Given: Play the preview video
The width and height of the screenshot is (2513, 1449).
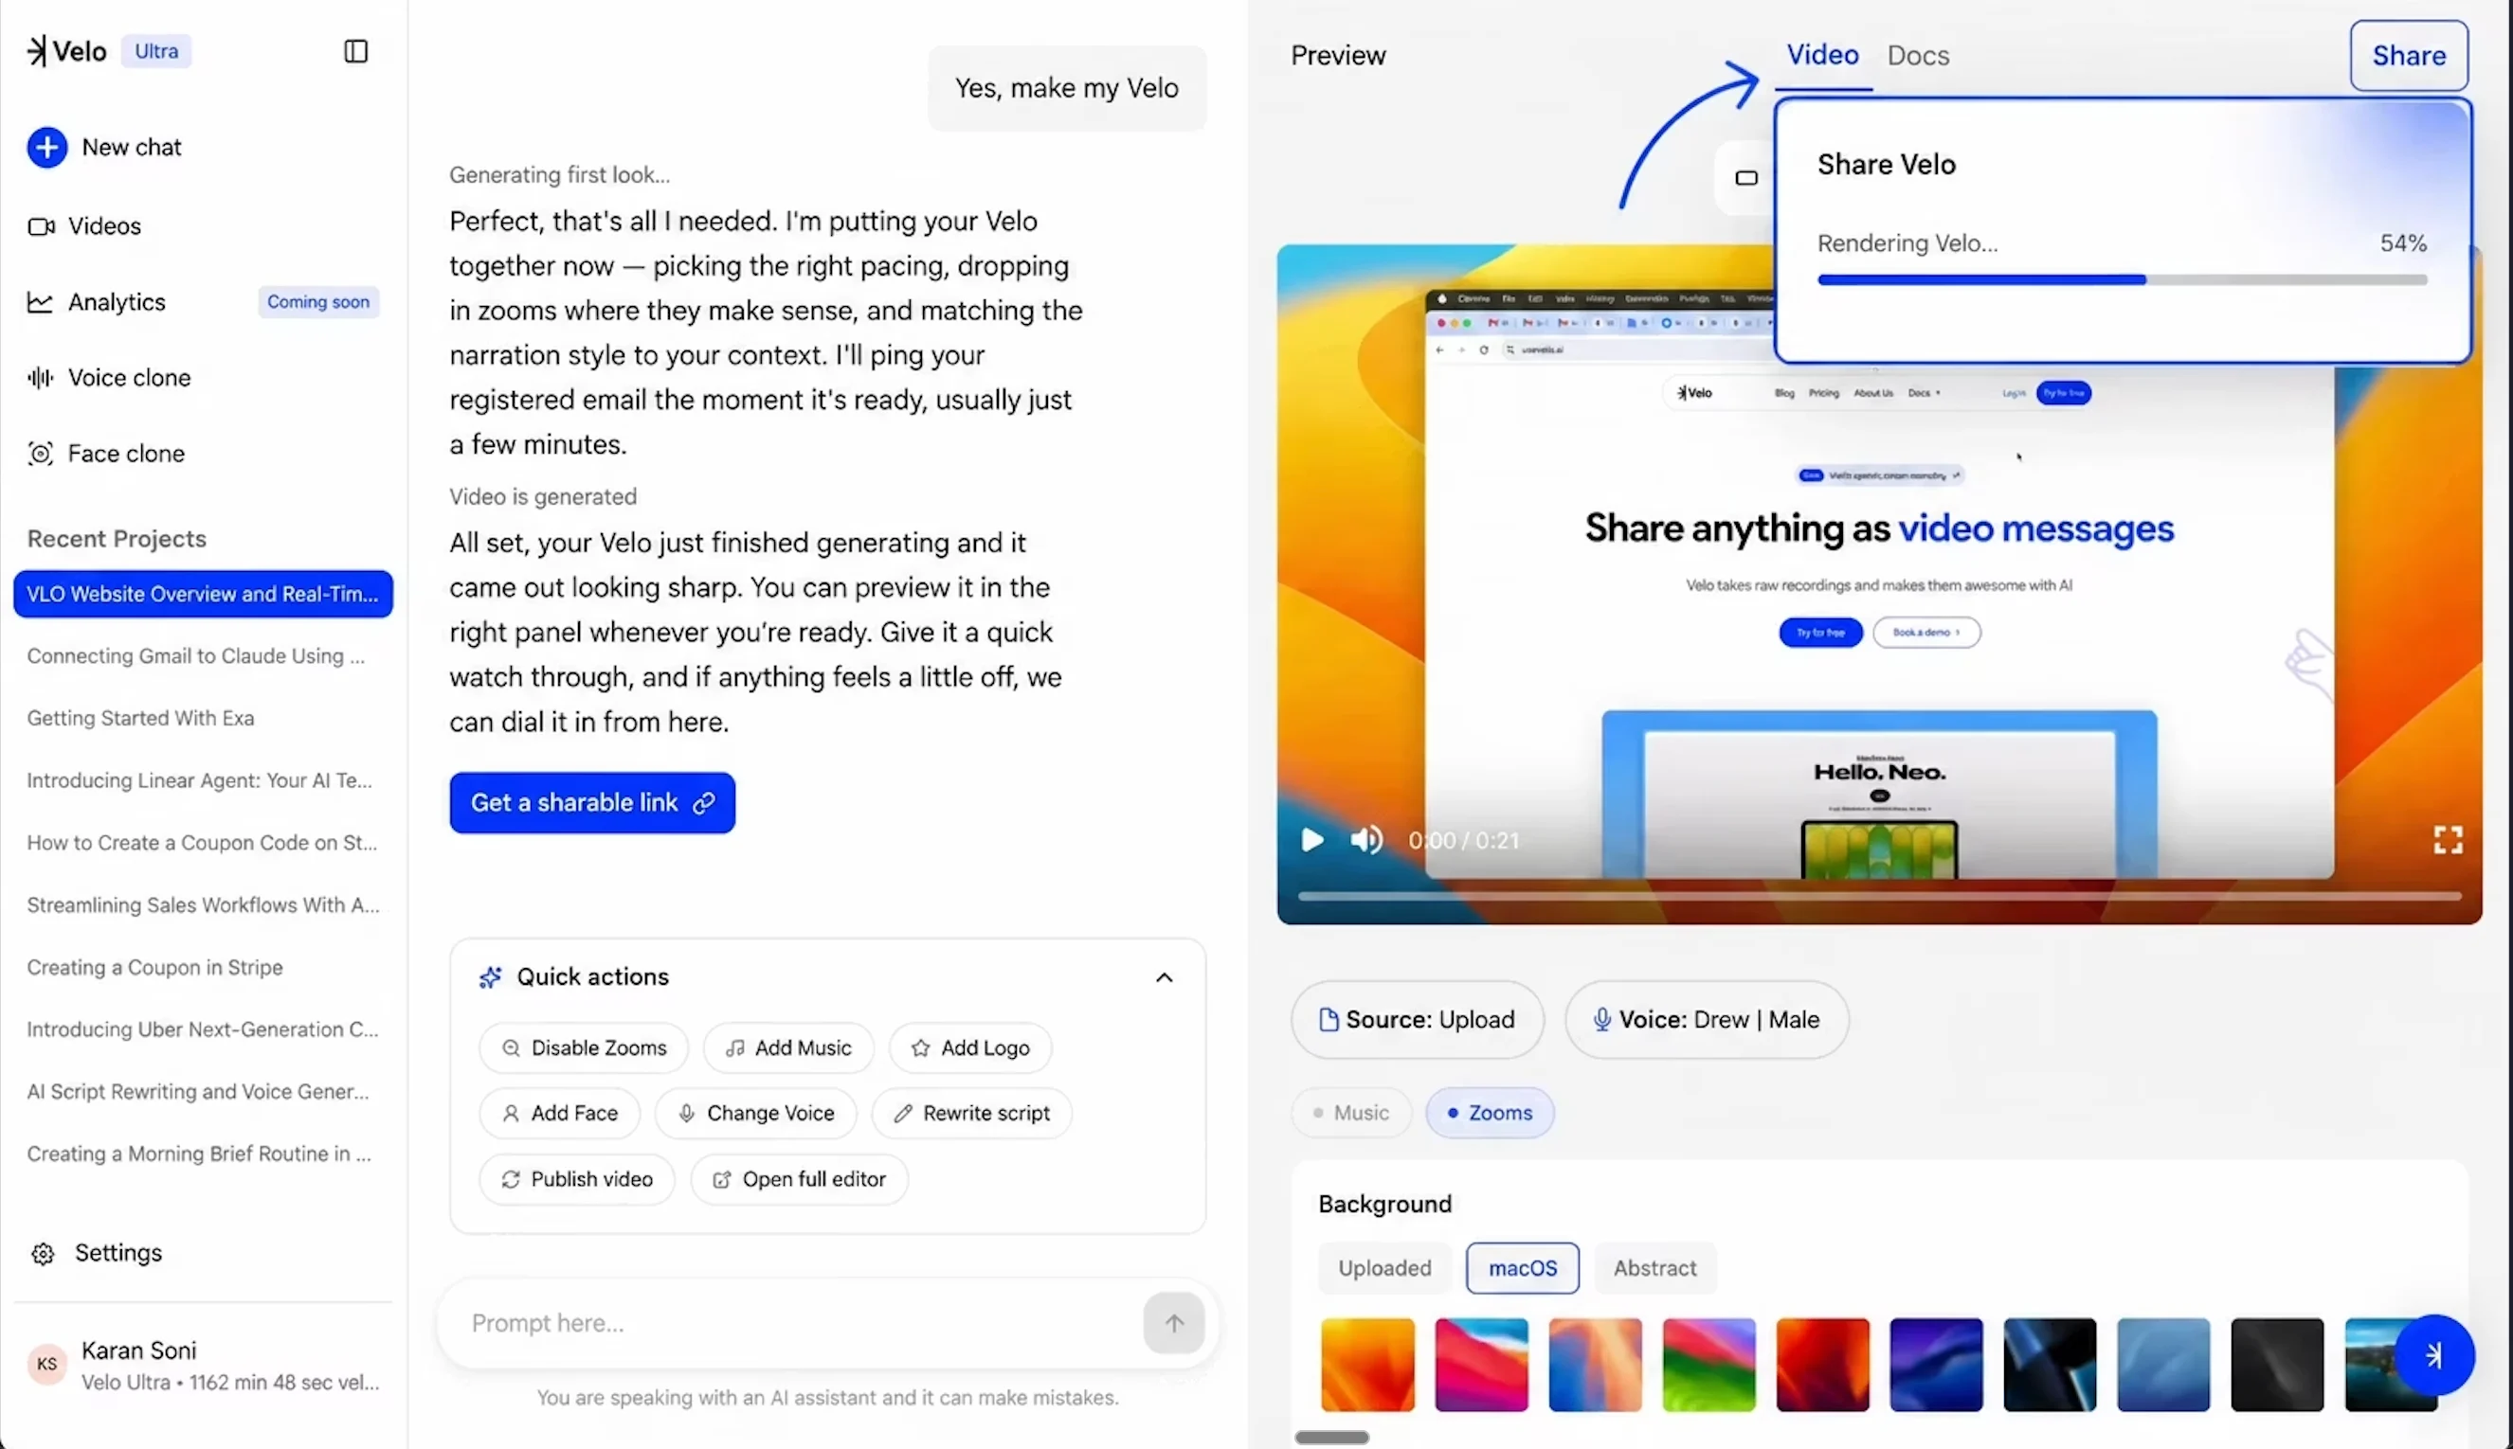Looking at the screenshot, I should (1312, 840).
